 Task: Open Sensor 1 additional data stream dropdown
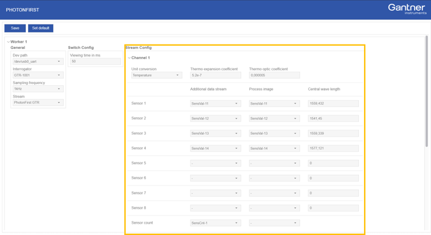coord(215,103)
